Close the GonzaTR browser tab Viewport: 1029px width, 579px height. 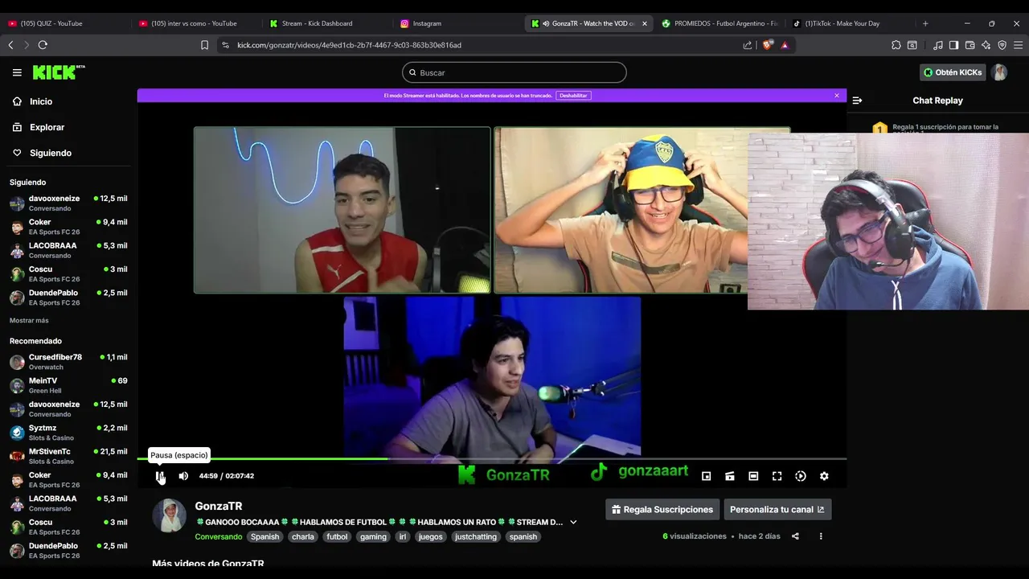[644, 23]
